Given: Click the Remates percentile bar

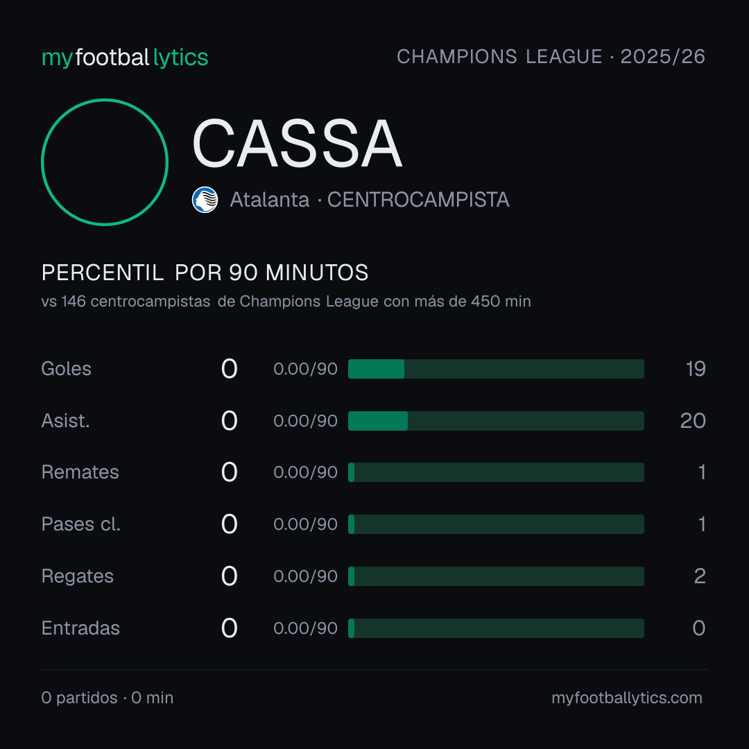Looking at the screenshot, I should (496, 472).
